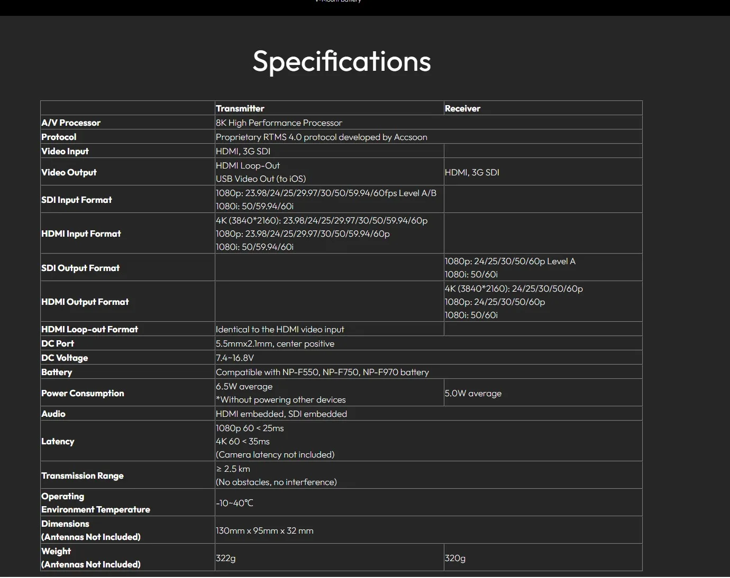
Task: Click the DC Voltage 7.4~16.8V value
Action: click(x=235, y=358)
